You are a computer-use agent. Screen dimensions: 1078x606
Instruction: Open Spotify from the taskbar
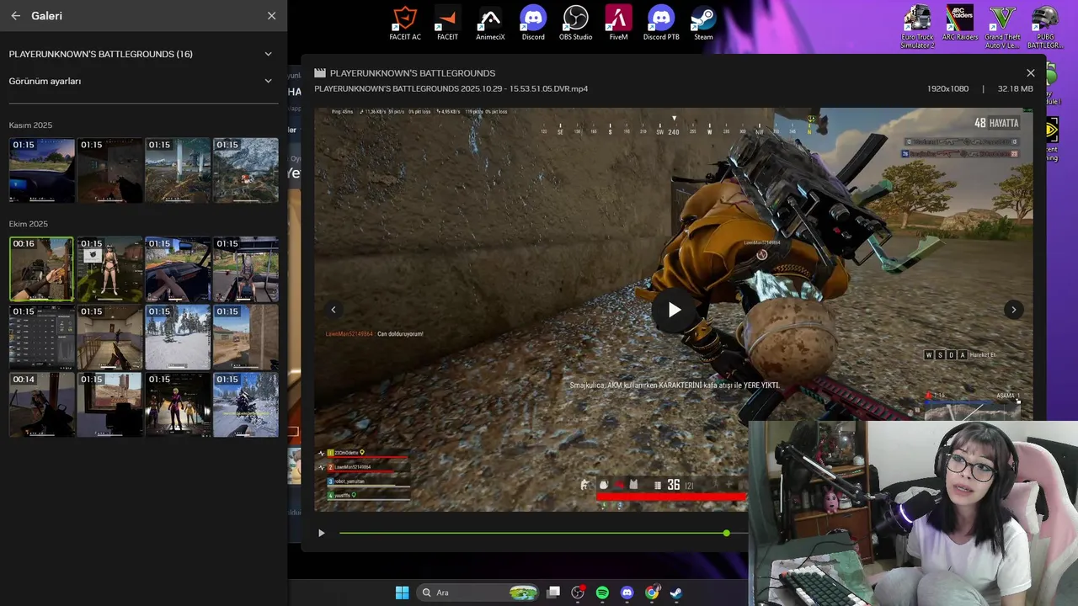(602, 593)
